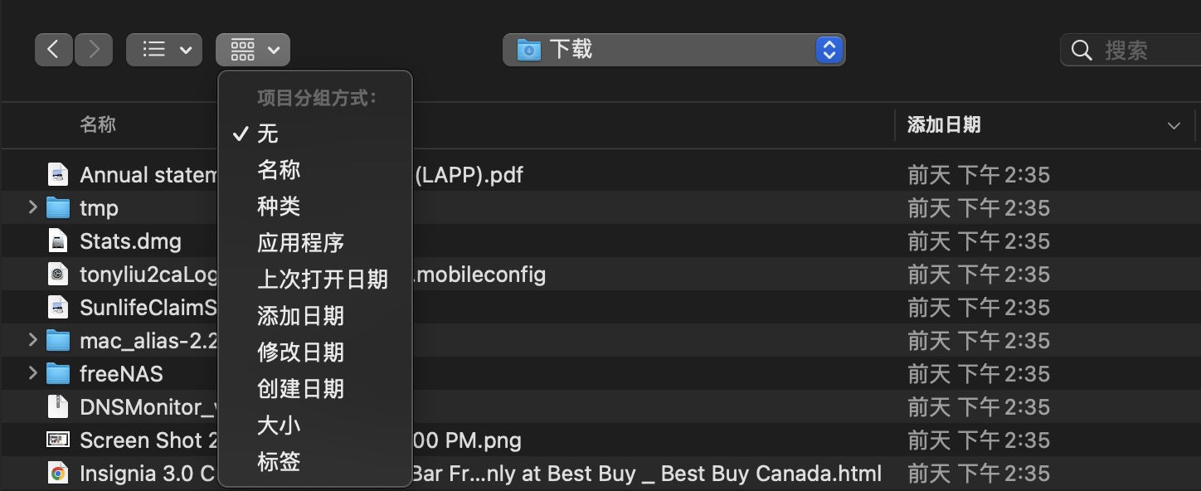Click the SunlifeClaim document icon
The image size is (1201, 491).
pyautogui.click(x=58, y=307)
